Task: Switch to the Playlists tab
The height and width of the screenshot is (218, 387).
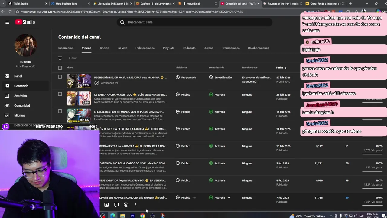Action: coord(168,48)
